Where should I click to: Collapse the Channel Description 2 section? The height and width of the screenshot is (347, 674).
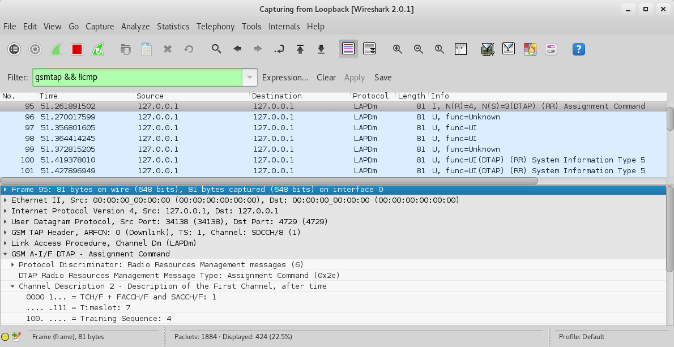(12, 286)
